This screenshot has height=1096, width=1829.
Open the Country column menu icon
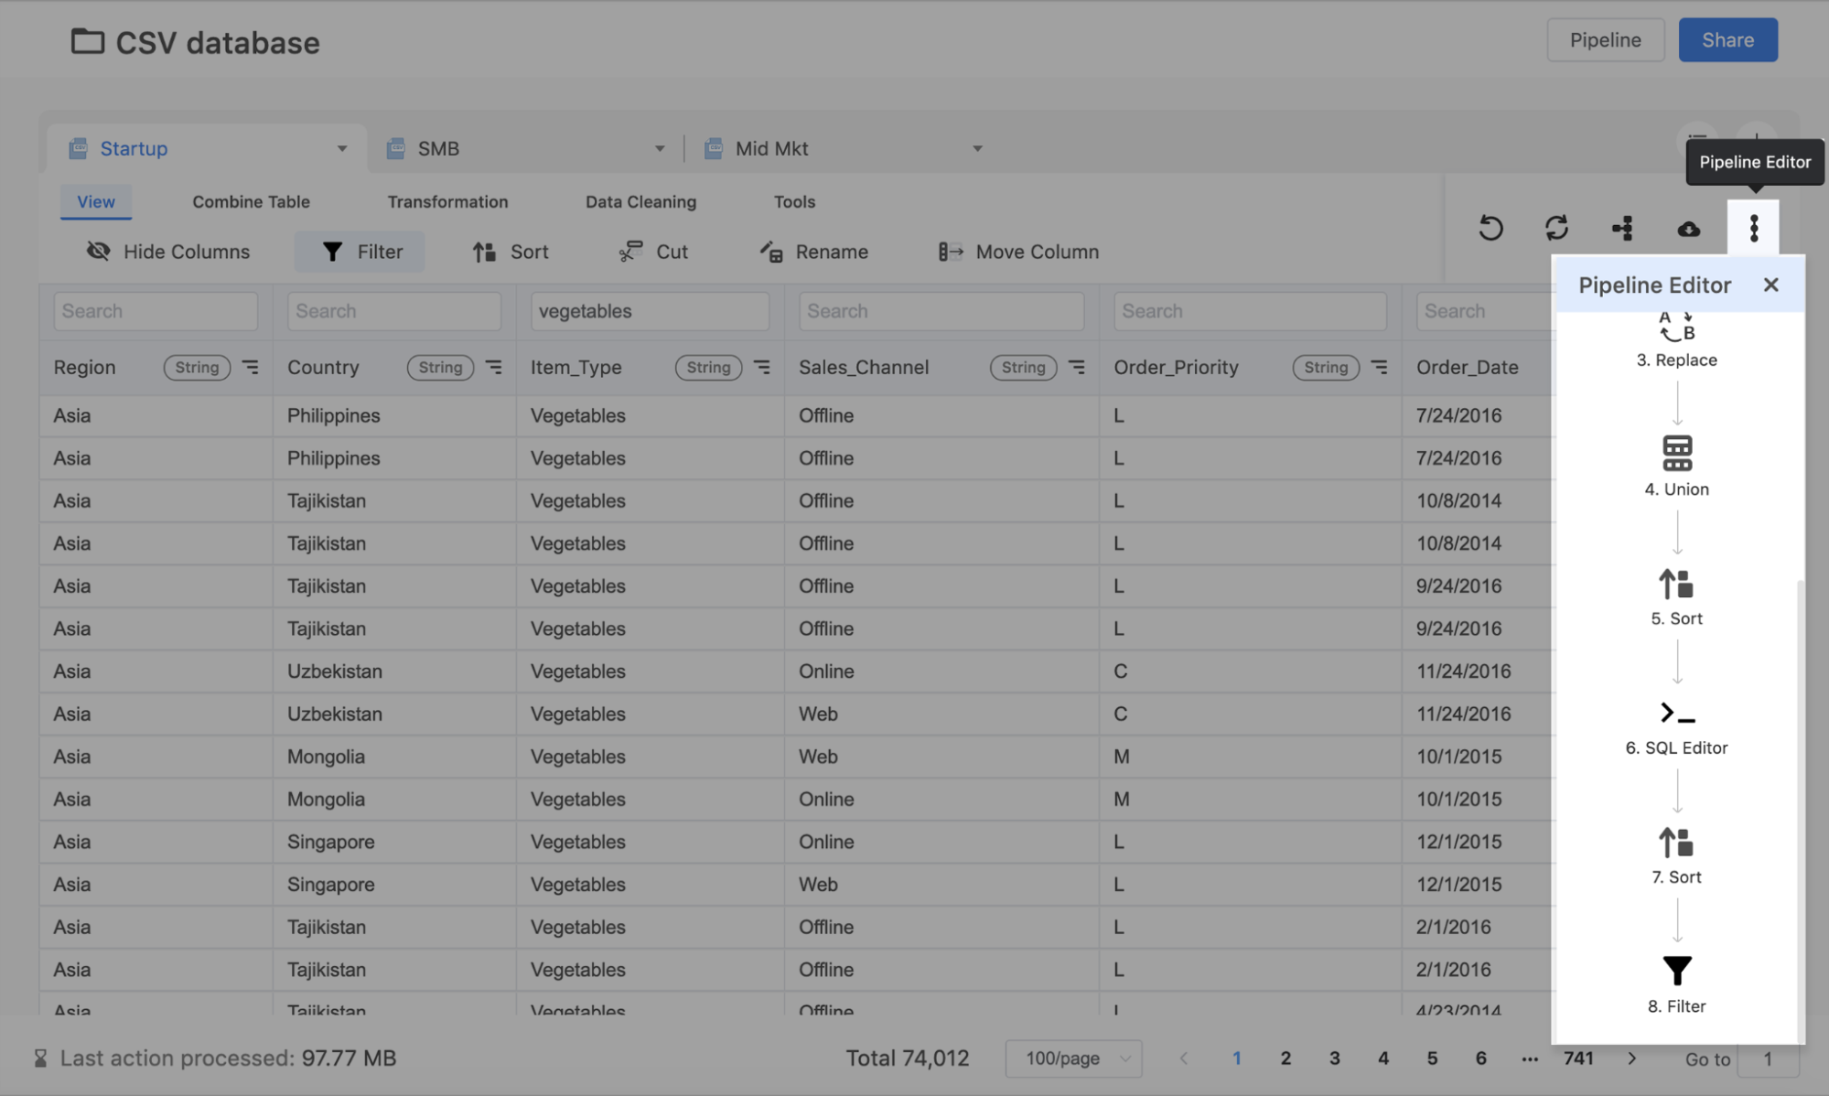tap(493, 367)
